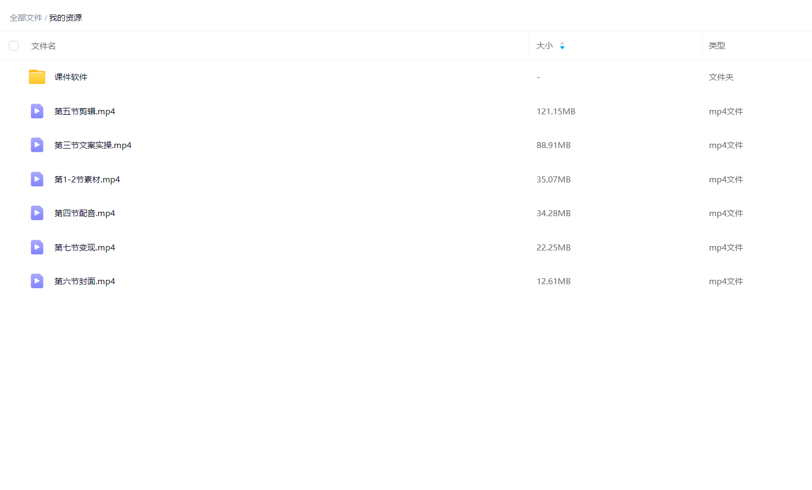The width and height of the screenshot is (812, 490).
Task: Open the file named 第三节文案实操.mp4
Action: click(93, 145)
